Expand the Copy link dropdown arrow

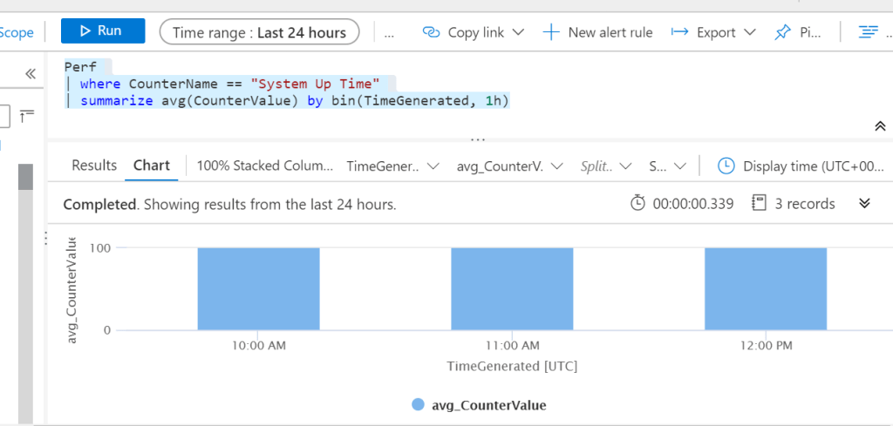click(x=518, y=32)
